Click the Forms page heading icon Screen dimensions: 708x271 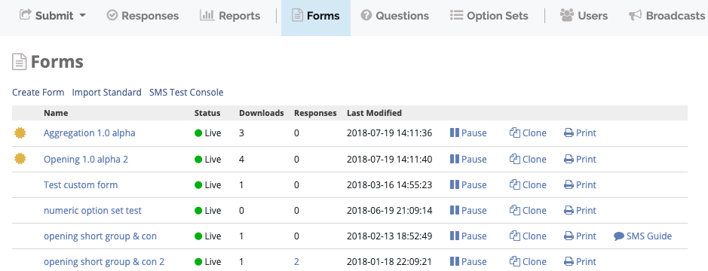19,62
